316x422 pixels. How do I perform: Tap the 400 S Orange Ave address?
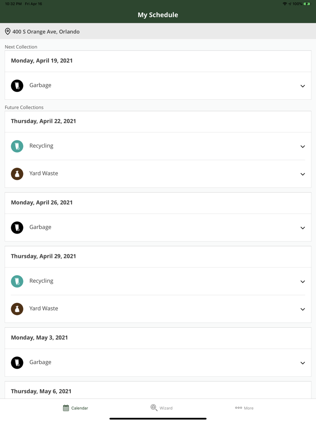[x=46, y=32]
